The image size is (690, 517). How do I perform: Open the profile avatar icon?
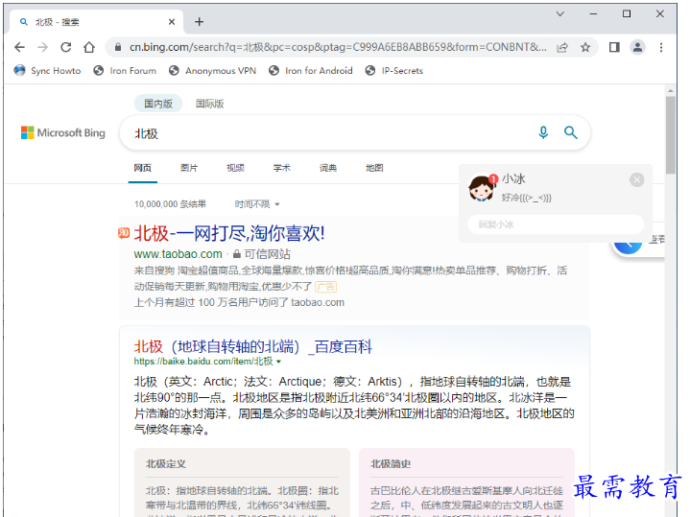(x=637, y=47)
